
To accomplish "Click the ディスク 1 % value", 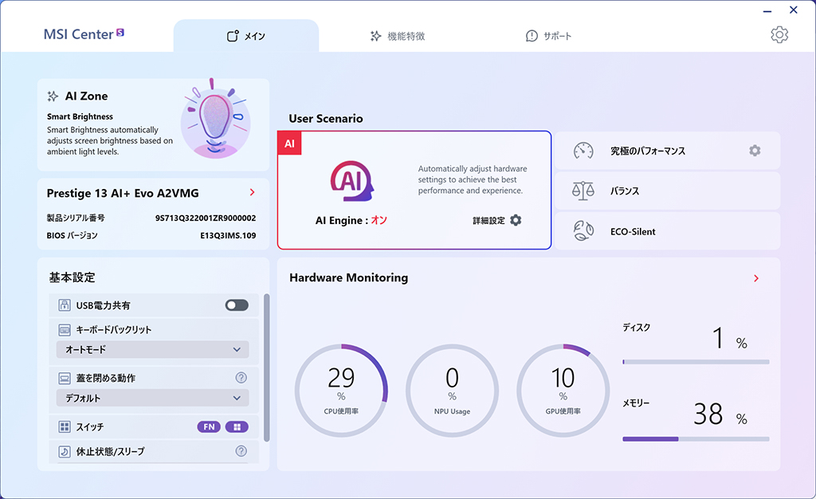I will (x=730, y=338).
